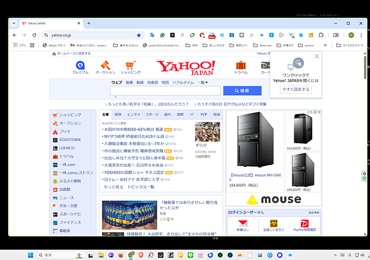Image resolution: width=370 pixels, height=260 pixels.
Task: View site information icon in address bar
Action: click(x=46, y=35)
